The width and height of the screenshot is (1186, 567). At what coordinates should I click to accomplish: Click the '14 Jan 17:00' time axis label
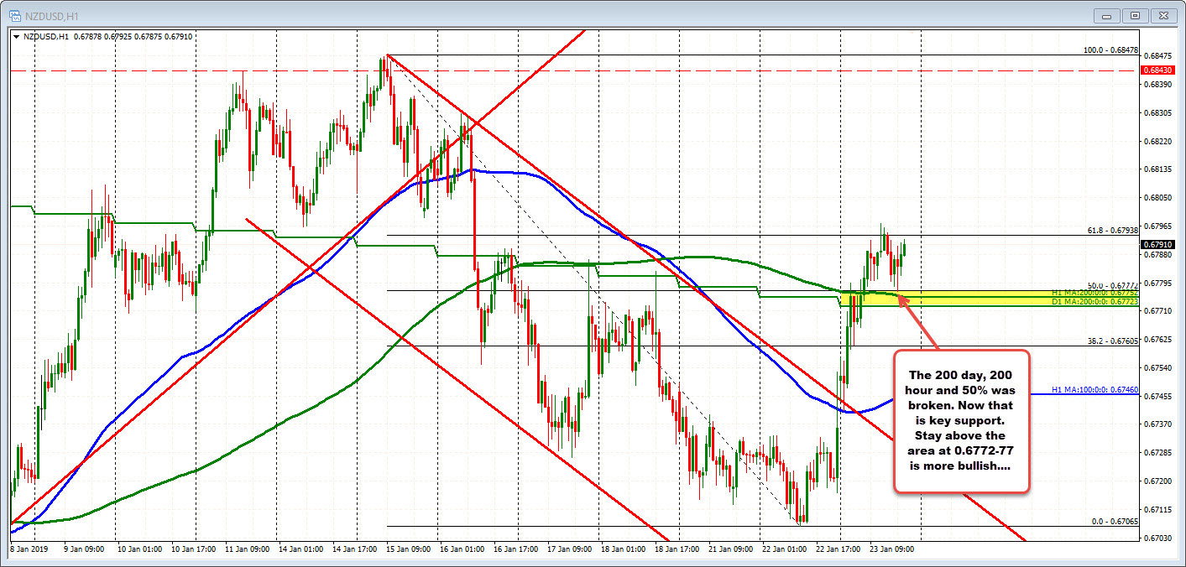point(353,549)
